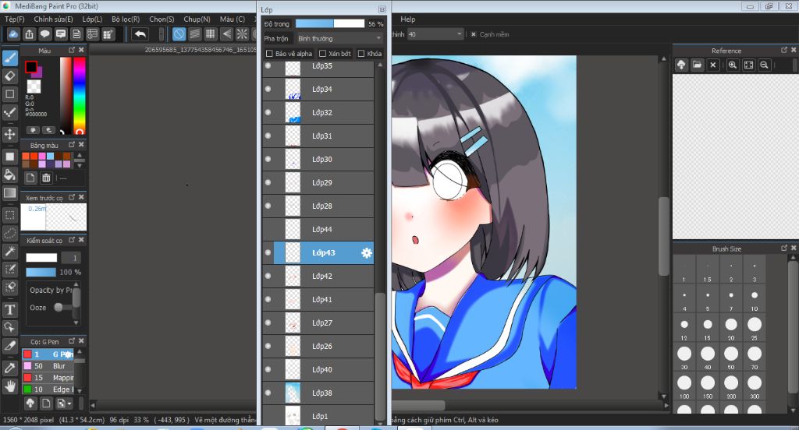
Task: Enable the crisscross grid snap guide
Action: (x=211, y=34)
